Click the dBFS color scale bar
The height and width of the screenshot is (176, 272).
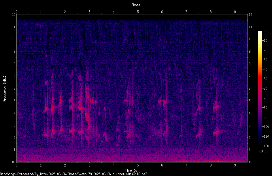[x=260, y=88]
